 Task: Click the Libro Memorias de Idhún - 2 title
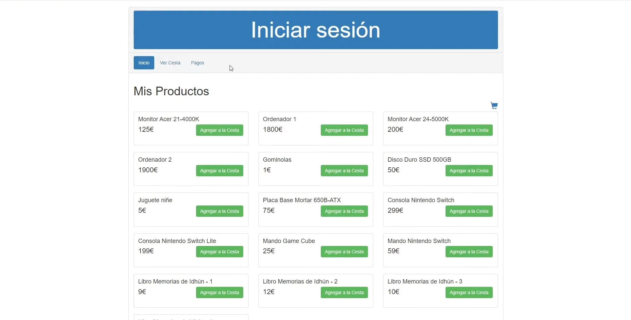(x=300, y=281)
